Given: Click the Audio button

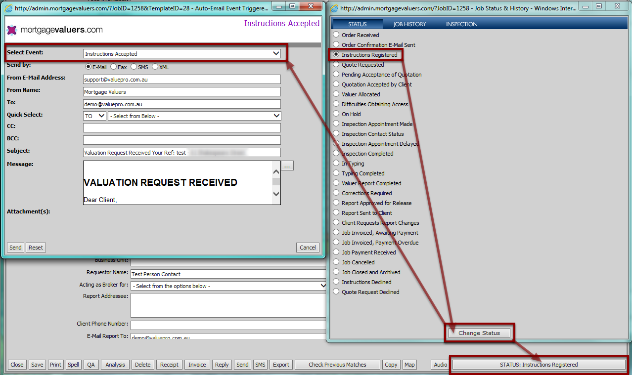Looking at the screenshot, I should pyautogui.click(x=441, y=365).
